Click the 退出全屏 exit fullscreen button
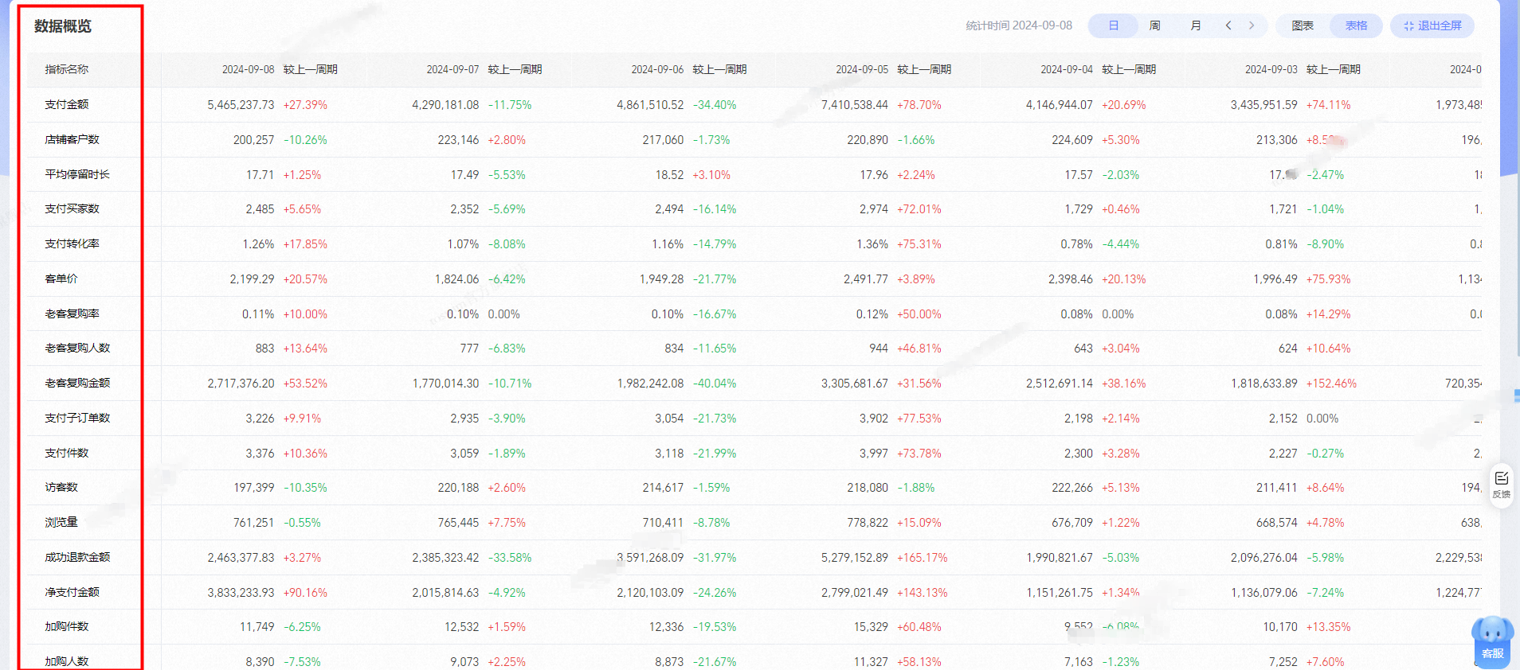 click(x=1432, y=25)
